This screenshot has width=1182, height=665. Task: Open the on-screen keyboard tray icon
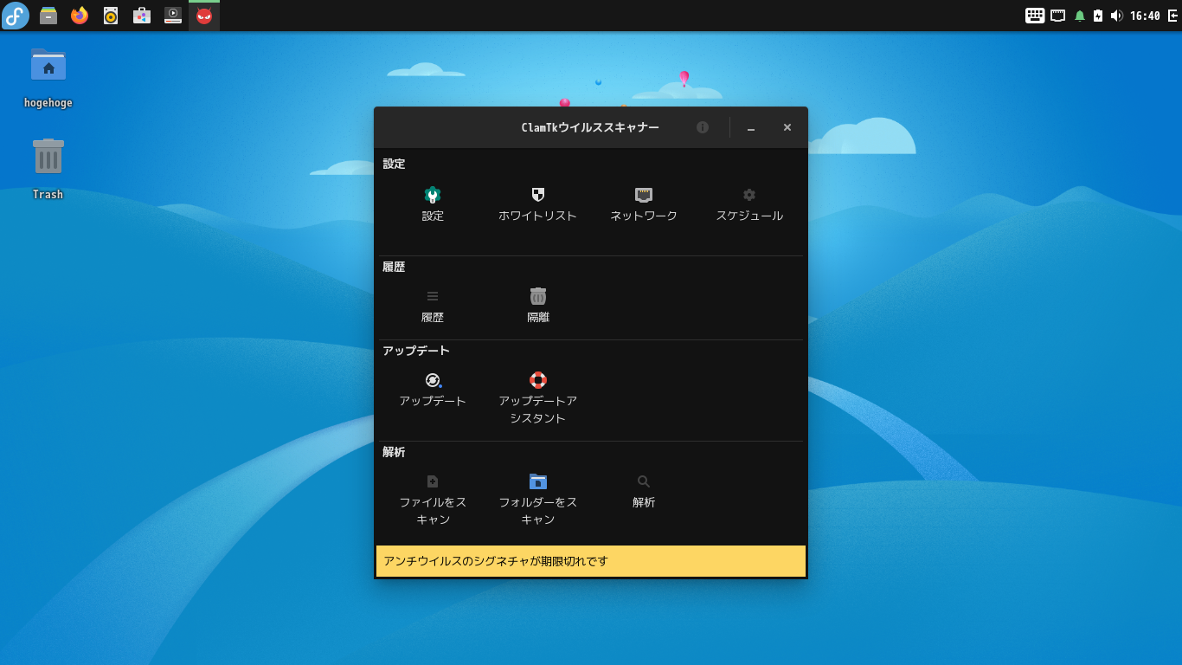(1035, 16)
